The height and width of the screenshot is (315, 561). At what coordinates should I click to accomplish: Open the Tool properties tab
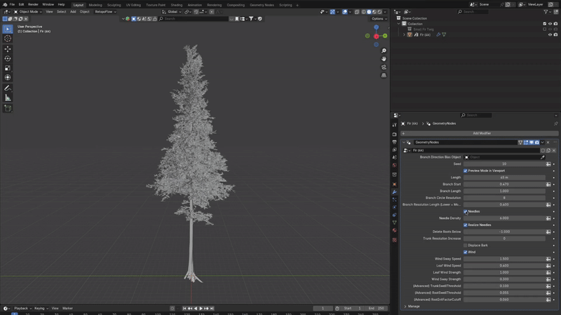[x=394, y=125]
